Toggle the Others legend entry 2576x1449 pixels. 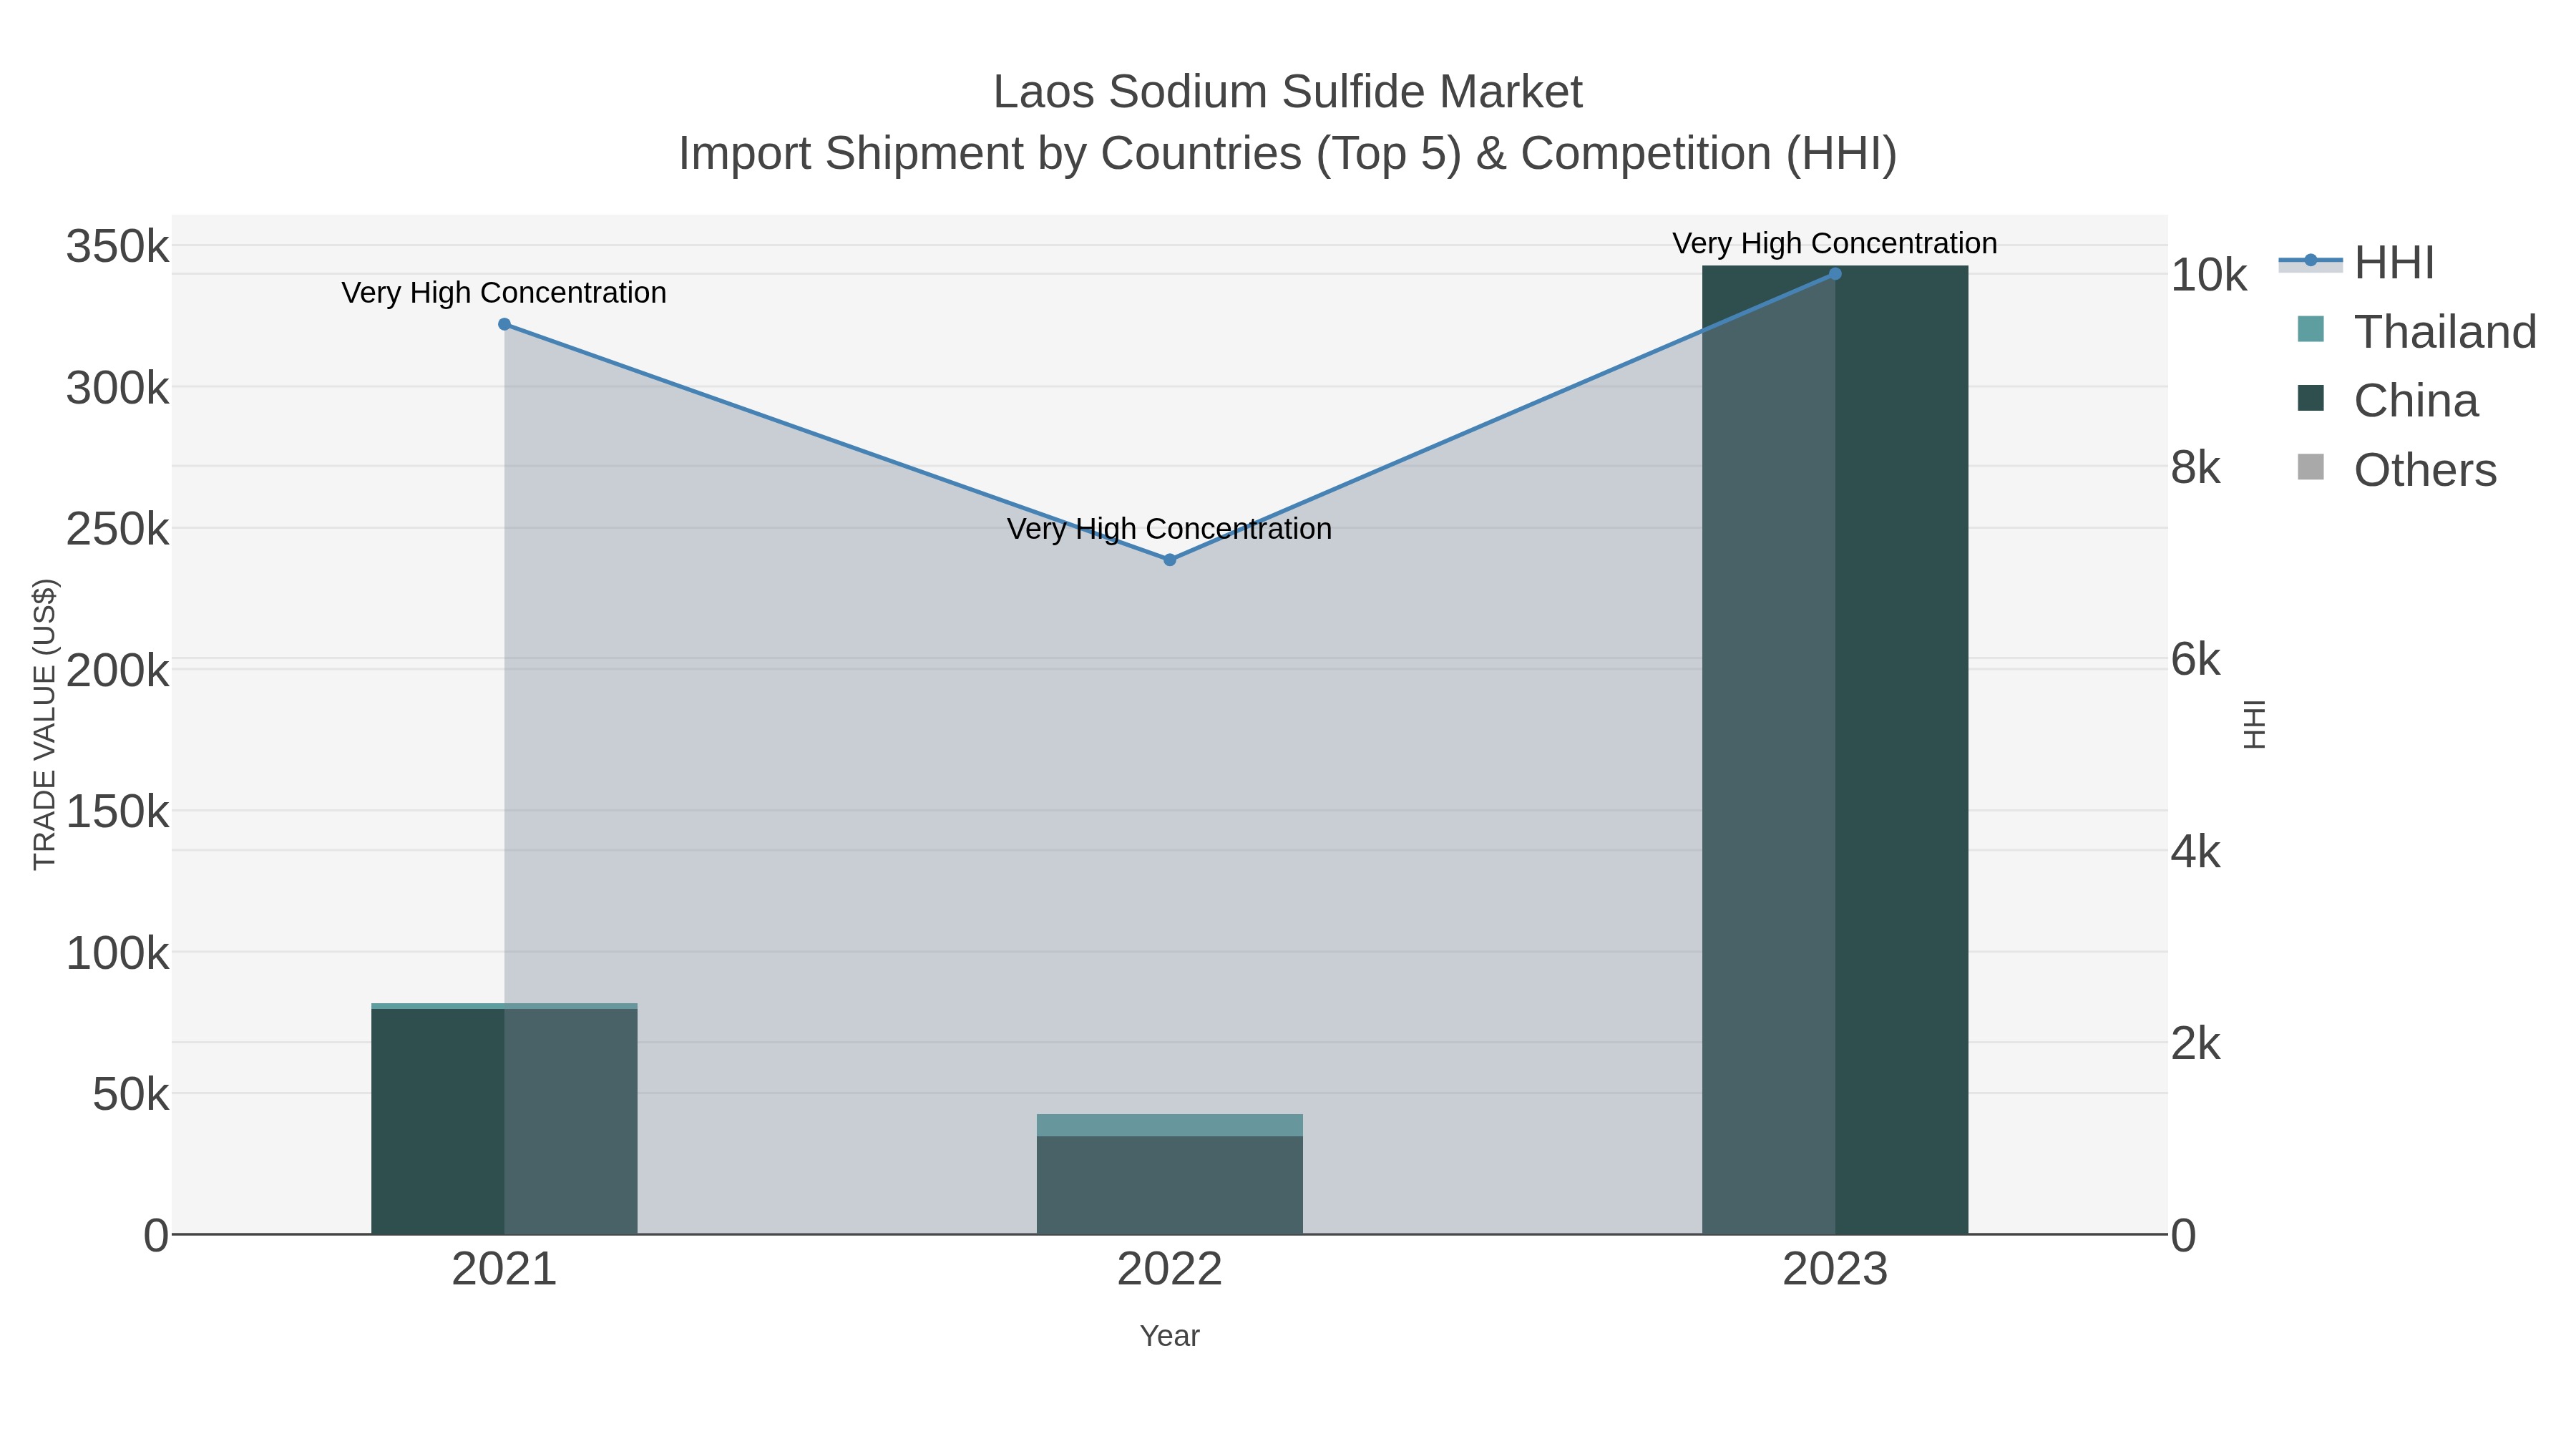[x=2397, y=469]
